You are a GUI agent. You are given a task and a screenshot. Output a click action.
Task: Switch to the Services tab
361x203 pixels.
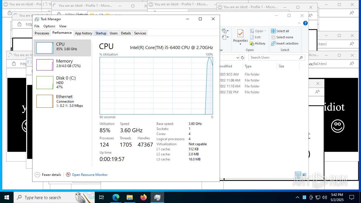(140, 33)
